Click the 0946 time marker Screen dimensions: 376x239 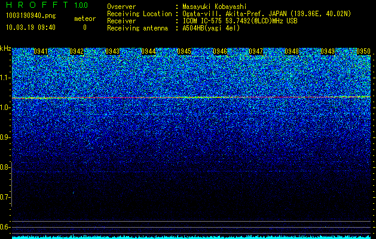tap(220, 51)
